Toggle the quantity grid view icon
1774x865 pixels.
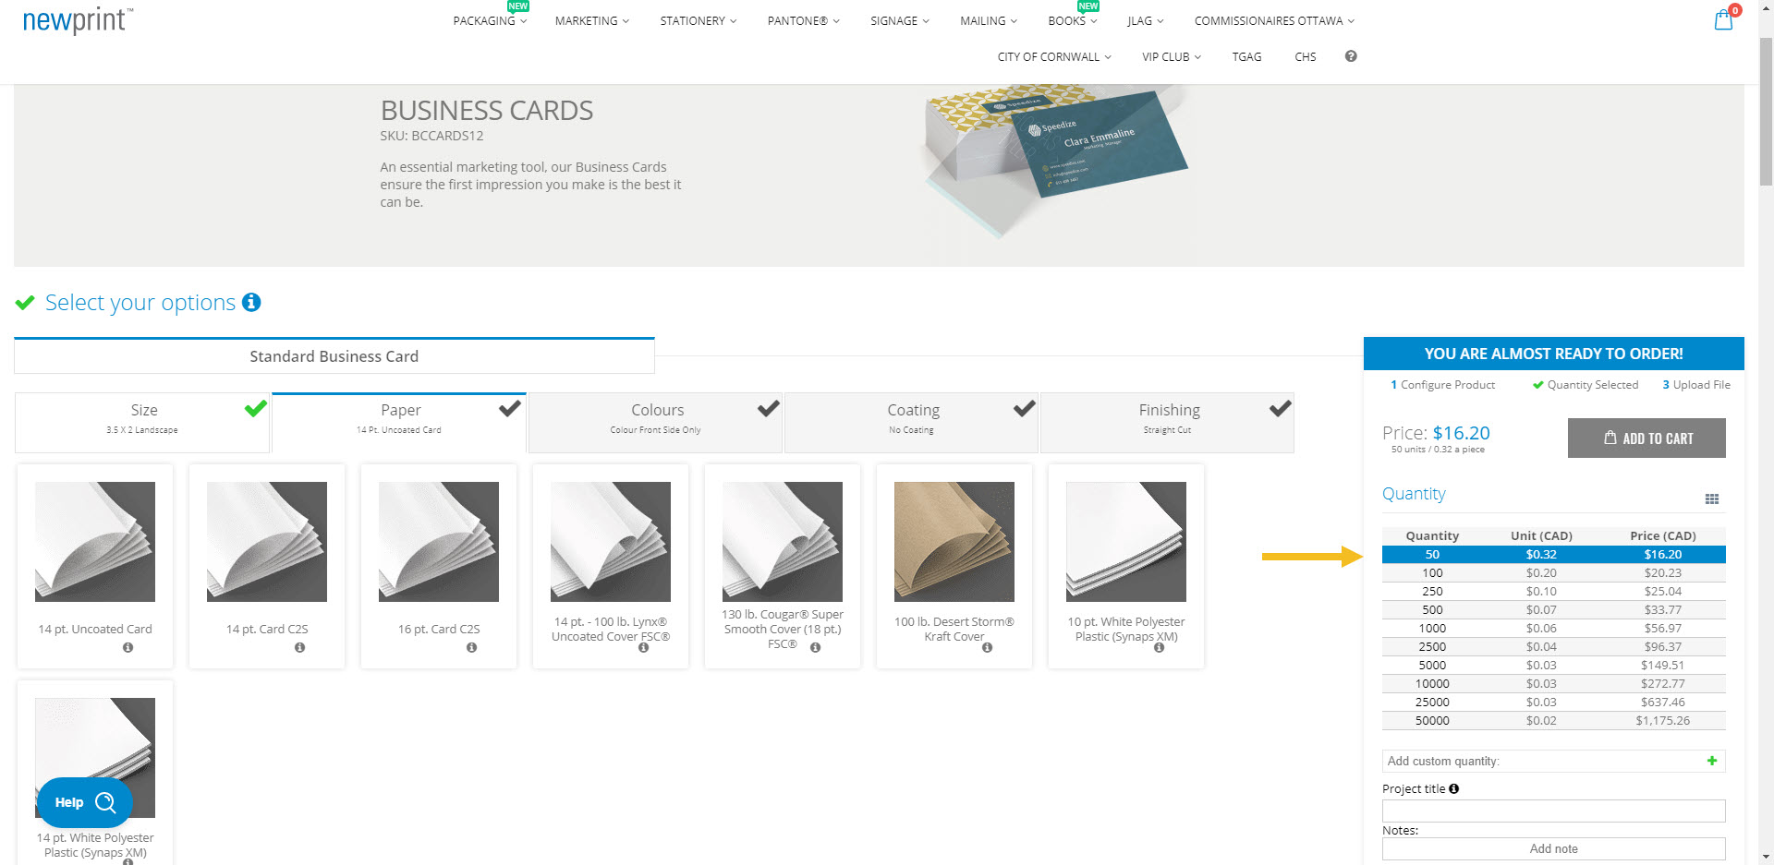[1711, 499]
